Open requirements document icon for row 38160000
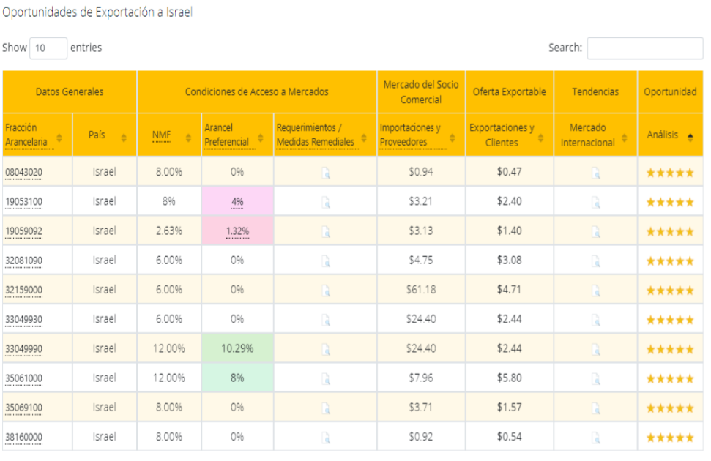The height and width of the screenshot is (461, 711). click(325, 437)
